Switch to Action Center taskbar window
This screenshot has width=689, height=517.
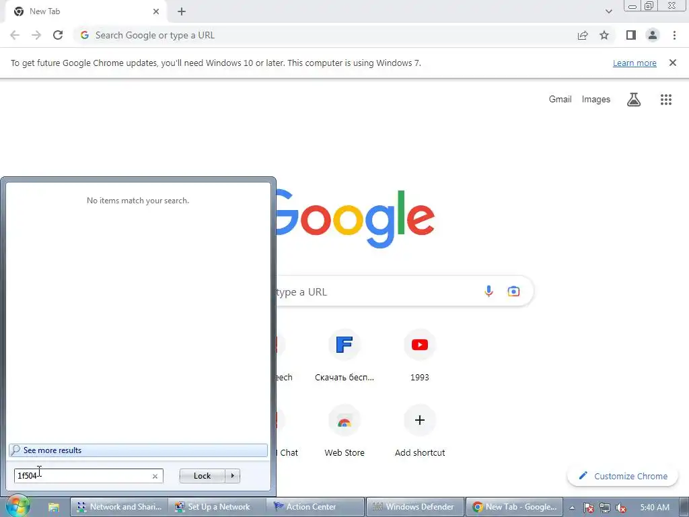[x=316, y=507]
